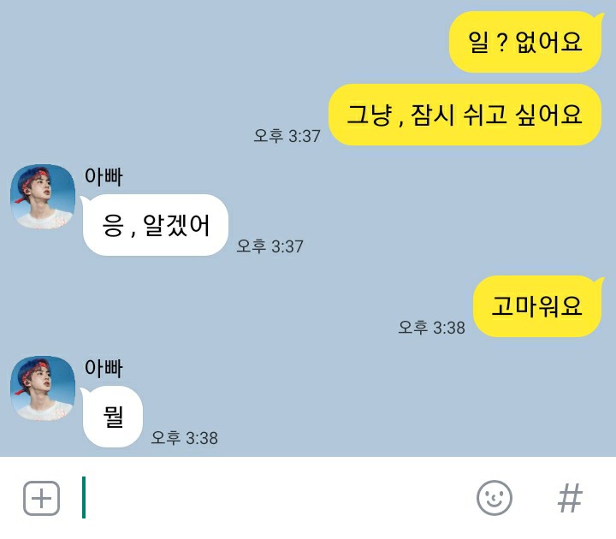Viewport: 616px width, 539px height.
Task: Click timestamp 오후 3:37 beside yellow bubble
Action: (x=287, y=136)
